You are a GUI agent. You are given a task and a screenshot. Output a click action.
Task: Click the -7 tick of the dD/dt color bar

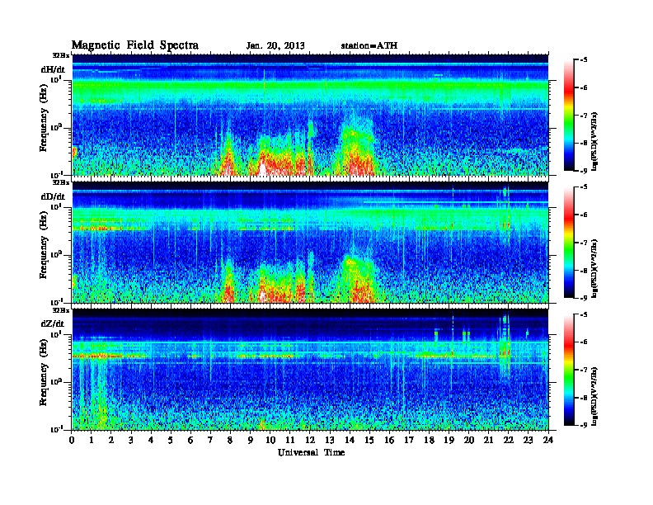point(584,243)
